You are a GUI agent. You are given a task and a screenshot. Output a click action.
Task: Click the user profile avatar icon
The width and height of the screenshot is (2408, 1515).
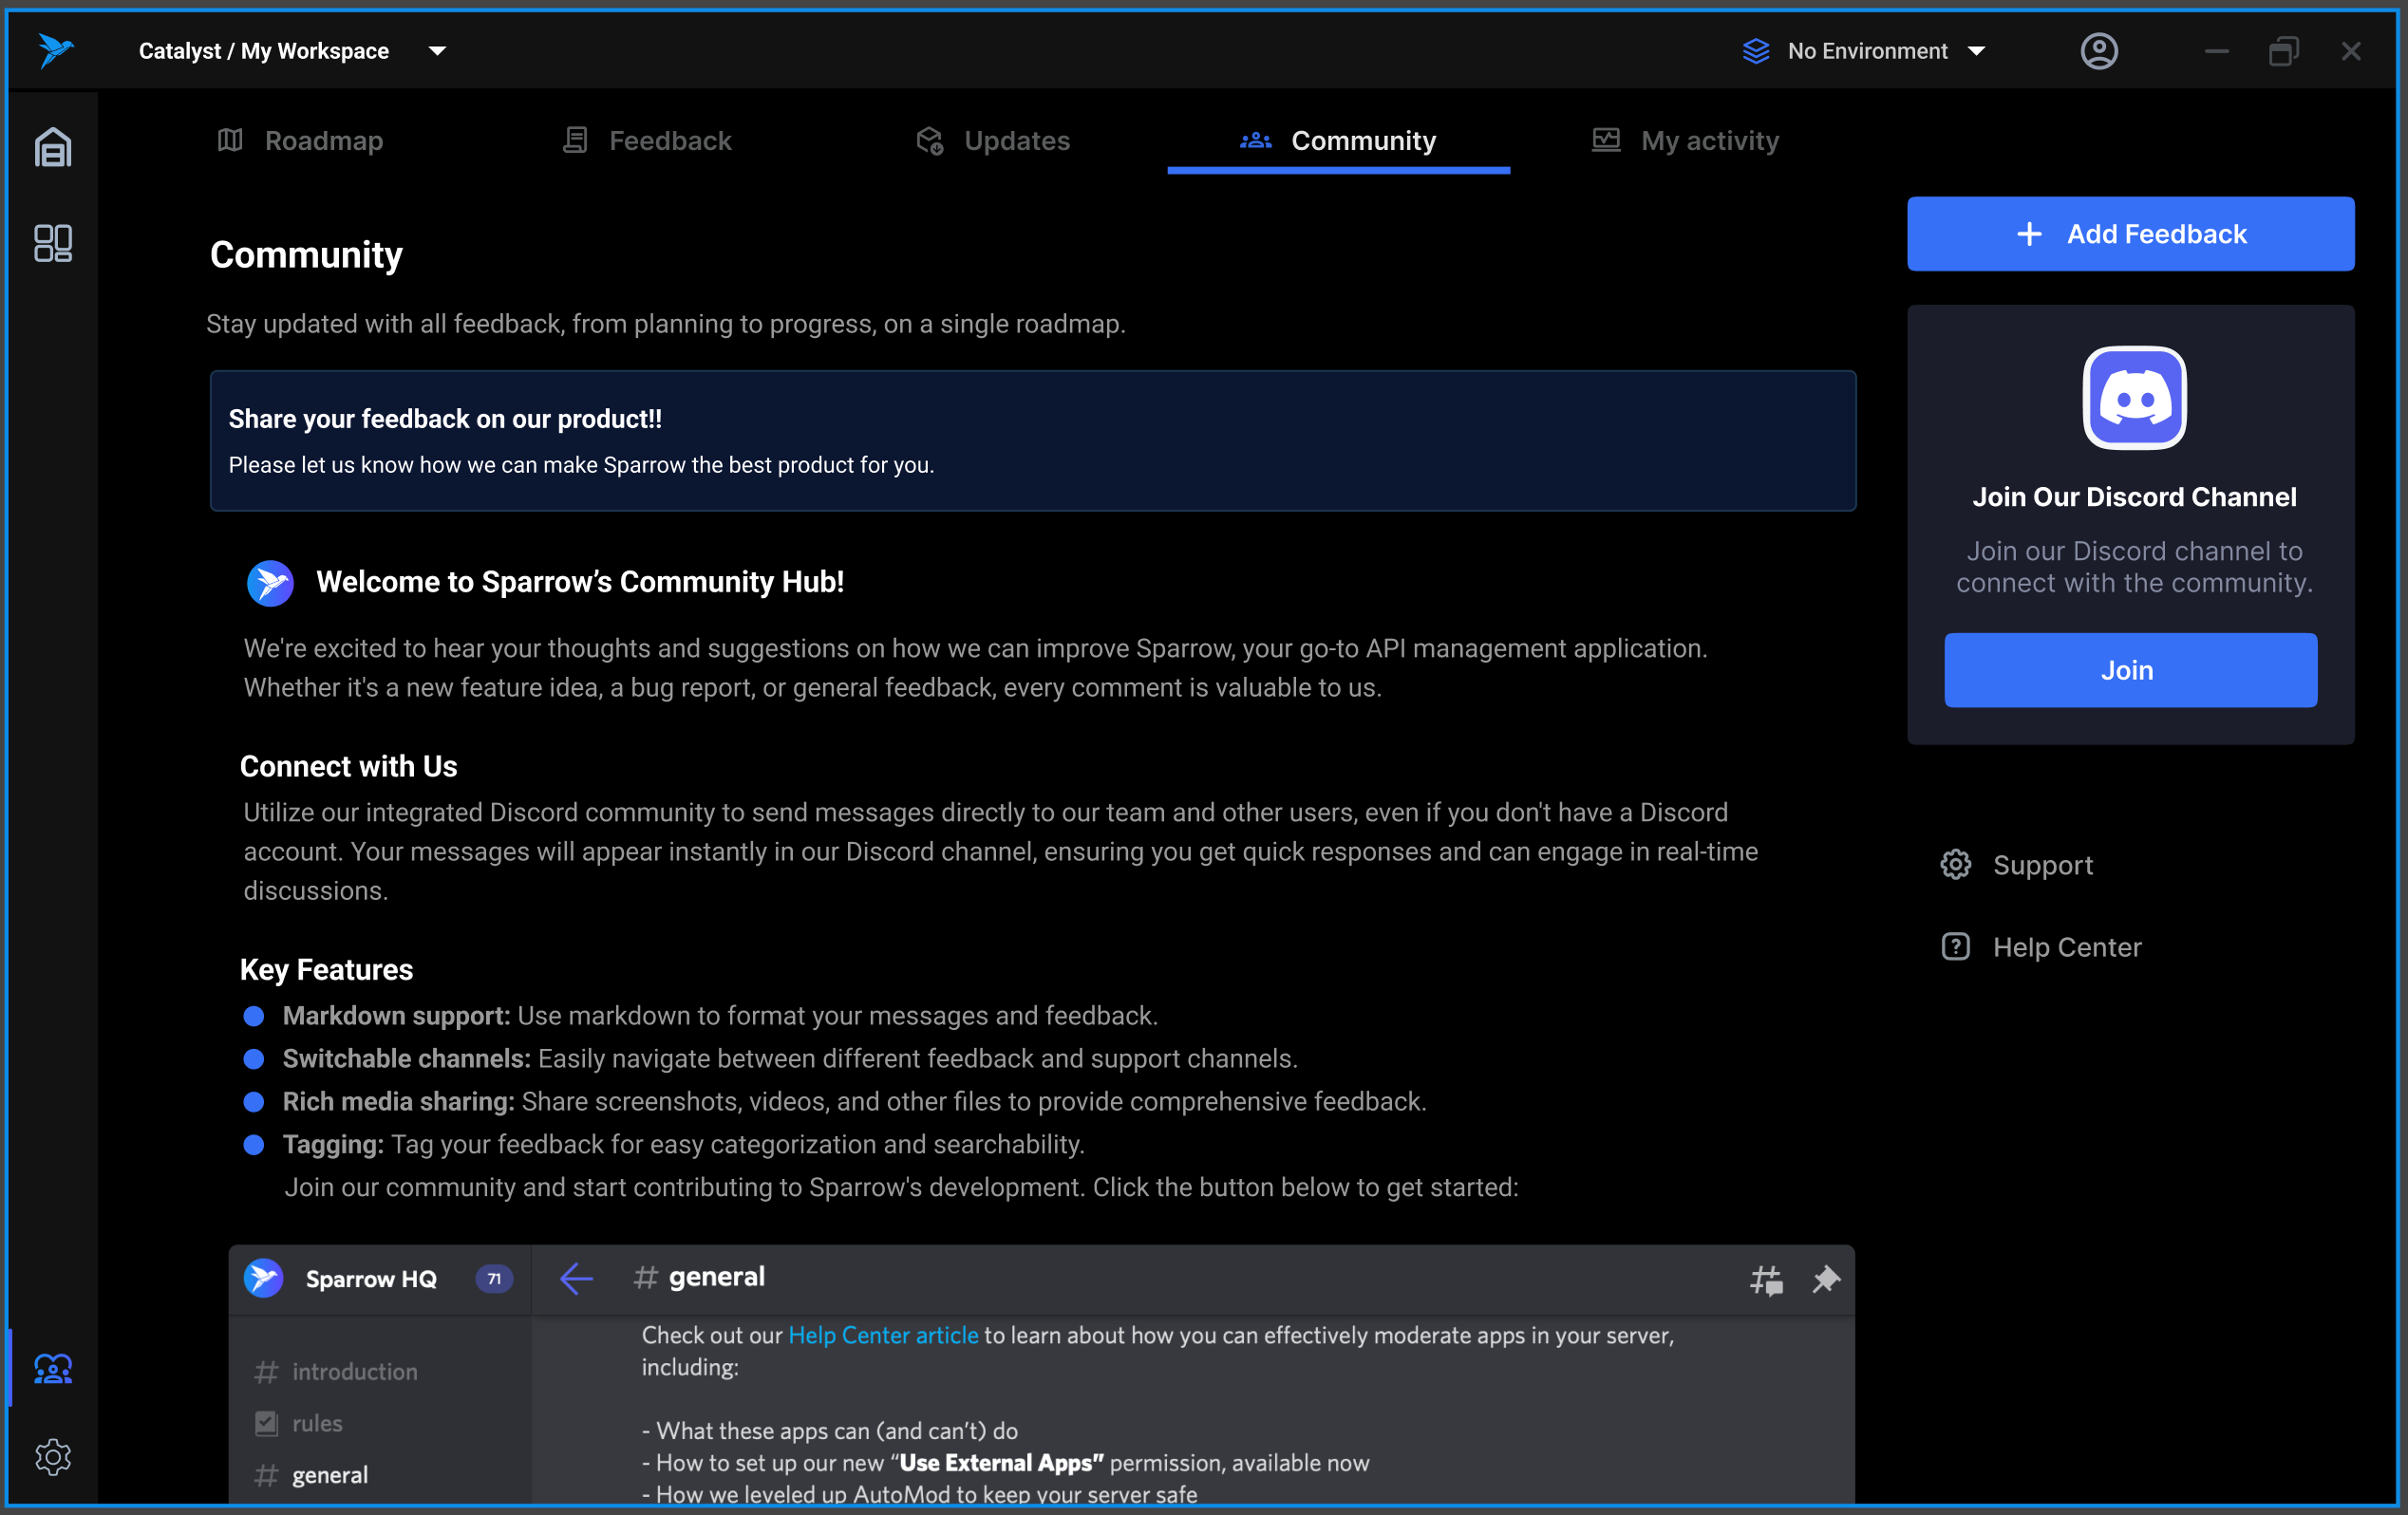pyautogui.click(x=2098, y=51)
